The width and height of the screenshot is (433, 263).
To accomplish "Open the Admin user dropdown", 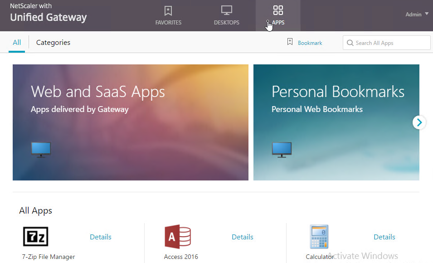I will tap(417, 15).
